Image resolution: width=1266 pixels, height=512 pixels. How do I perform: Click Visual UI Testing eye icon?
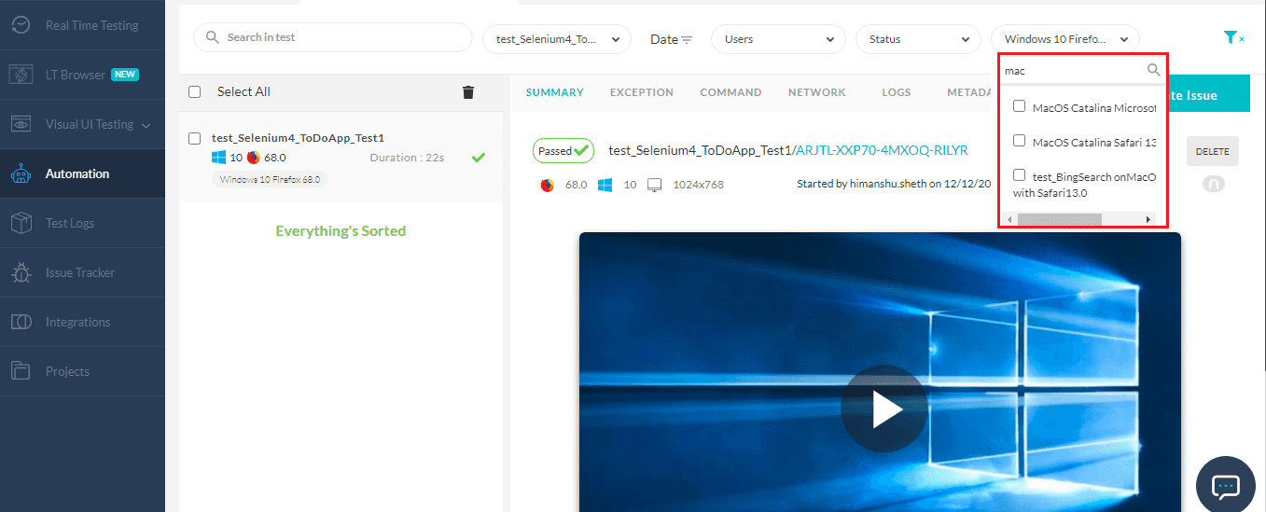(x=21, y=124)
